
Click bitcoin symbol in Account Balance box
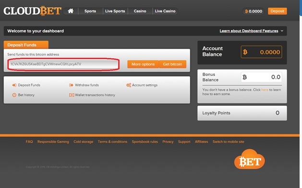245,52
